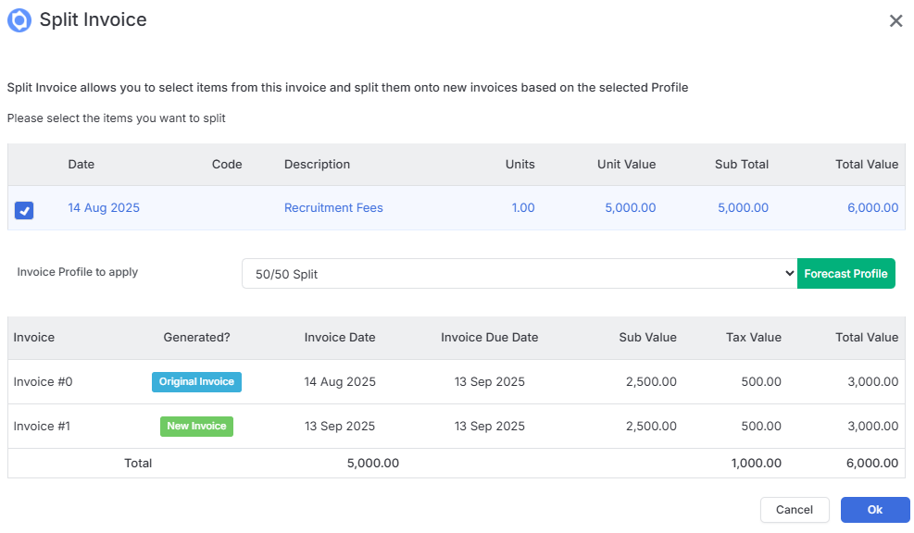This screenshot has width=914, height=533.
Task: Click the Date column header in the items table
Action: click(x=81, y=165)
